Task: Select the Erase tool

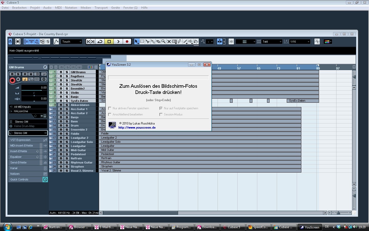Action: 158,42
